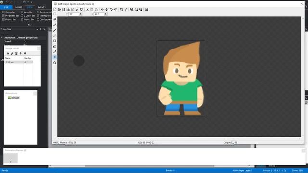Click inside the Y origin input field
The image size is (308, 173).
pos(99,14)
